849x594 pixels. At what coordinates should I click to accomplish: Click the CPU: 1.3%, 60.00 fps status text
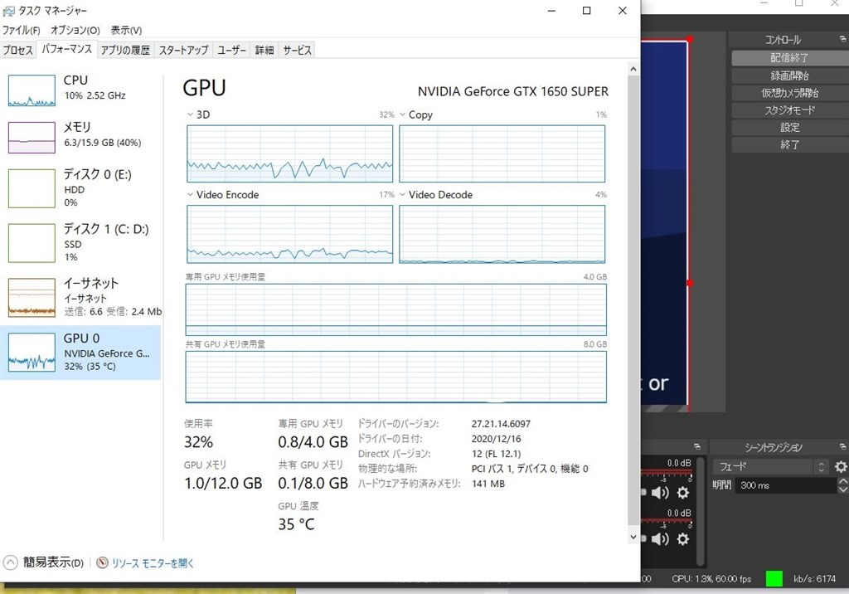pos(711,579)
